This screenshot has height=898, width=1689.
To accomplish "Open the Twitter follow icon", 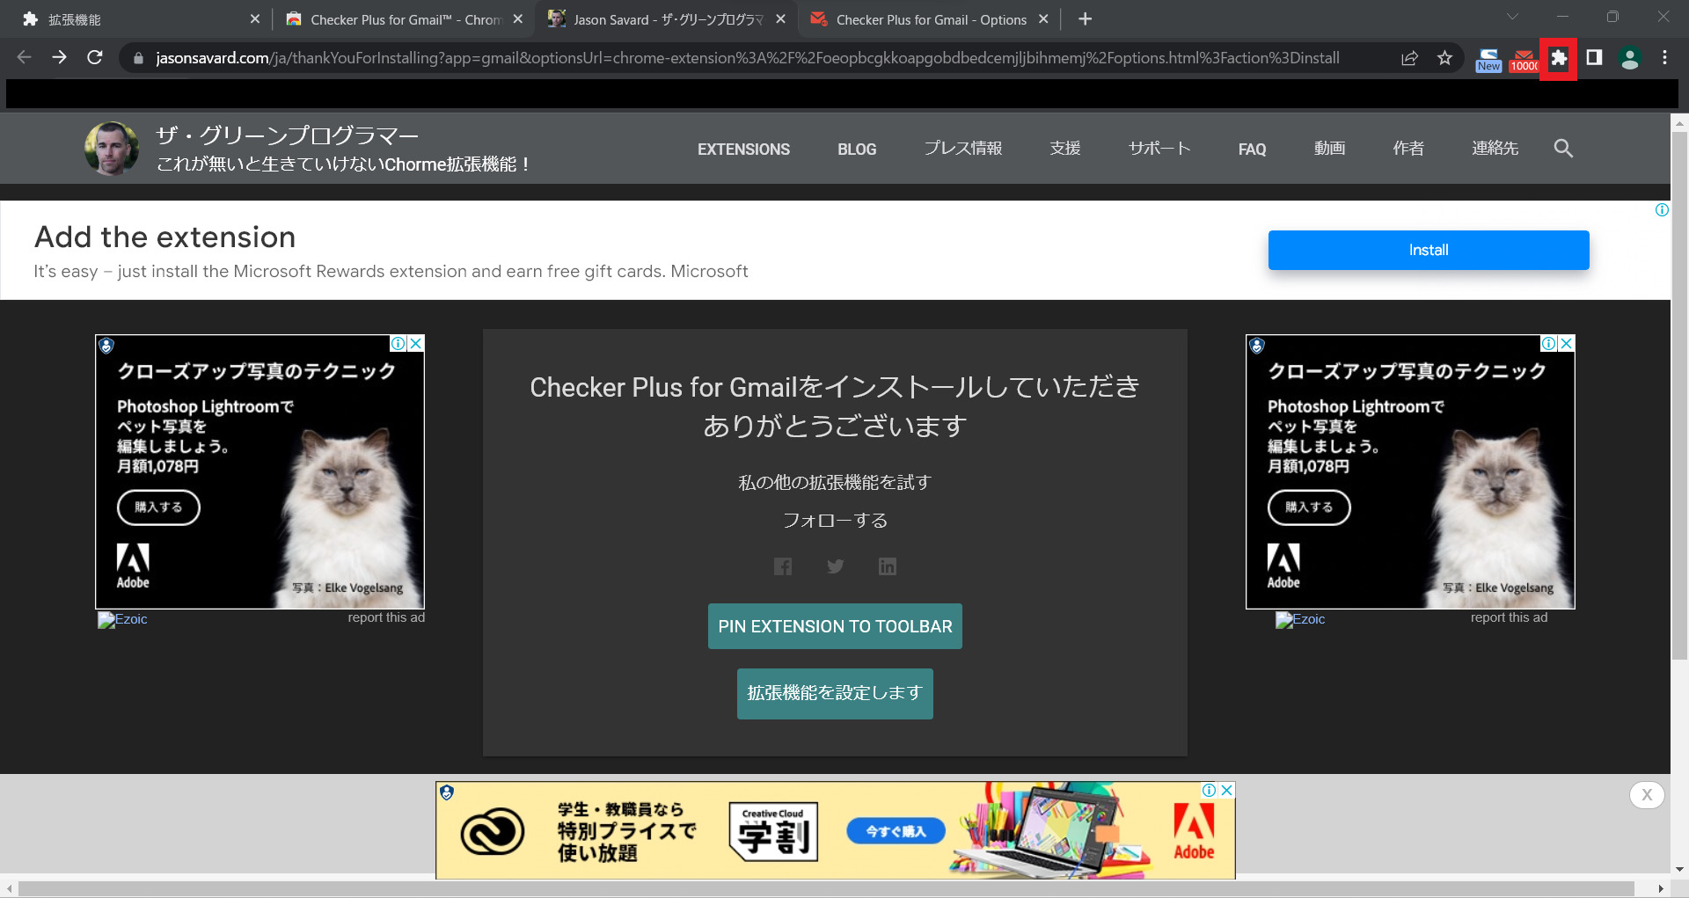I will 836,566.
